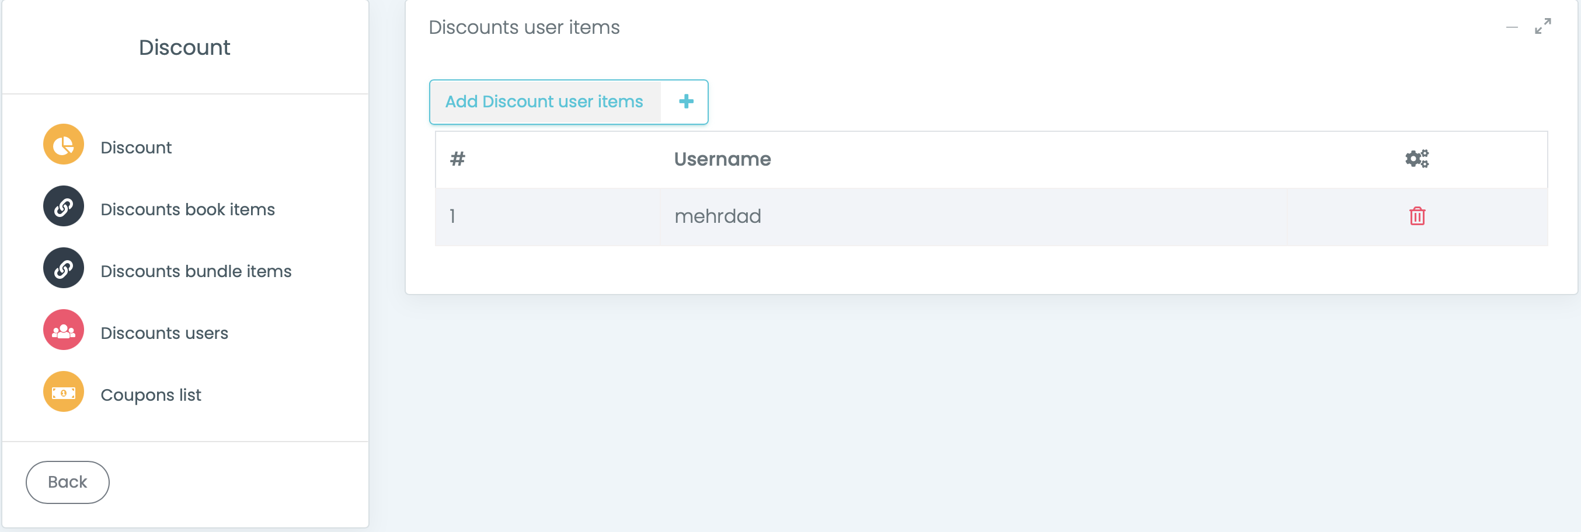Open the Discount menu item
The width and height of the screenshot is (1581, 532).
click(x=135, y=148)
